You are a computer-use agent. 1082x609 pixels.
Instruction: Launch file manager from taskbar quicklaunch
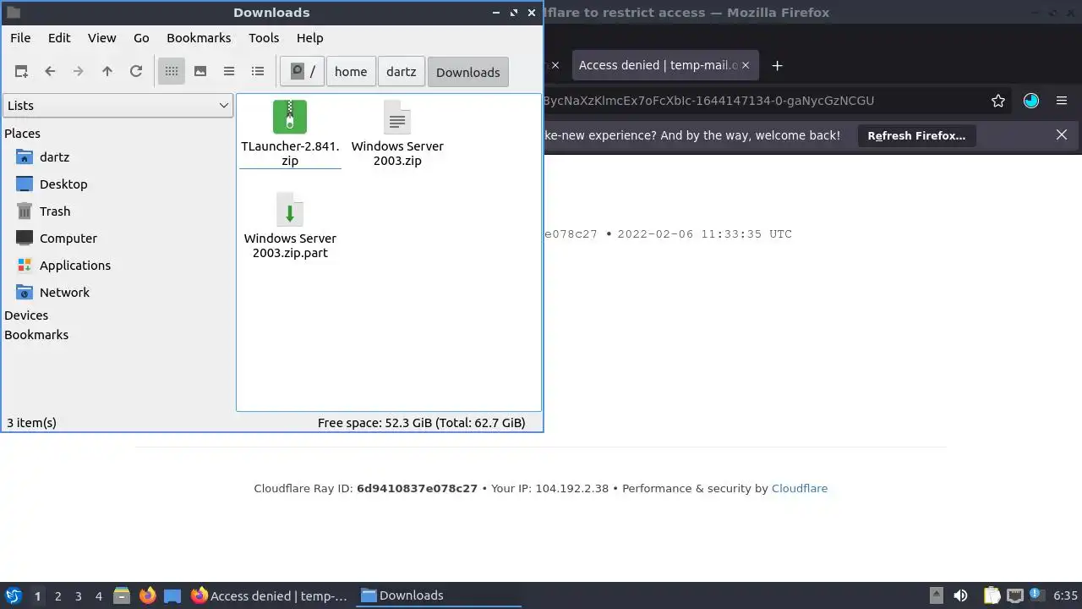pyautogui.click(x=122, y=595)
